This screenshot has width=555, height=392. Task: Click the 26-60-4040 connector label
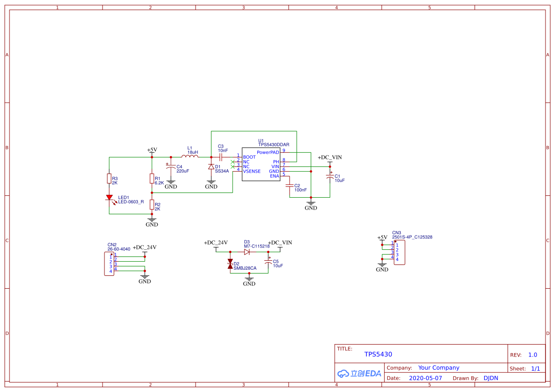point(119,249)
